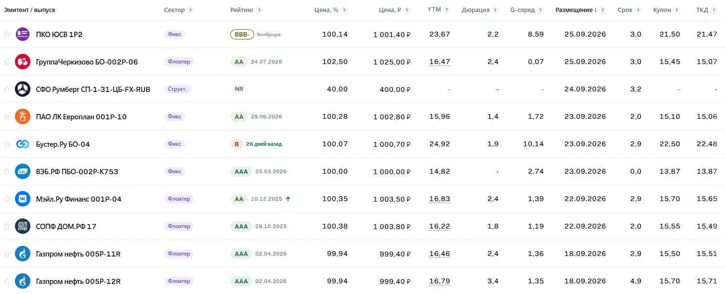Click the Европлан orange logo
The image size is (726, 294).
(23, 116)
